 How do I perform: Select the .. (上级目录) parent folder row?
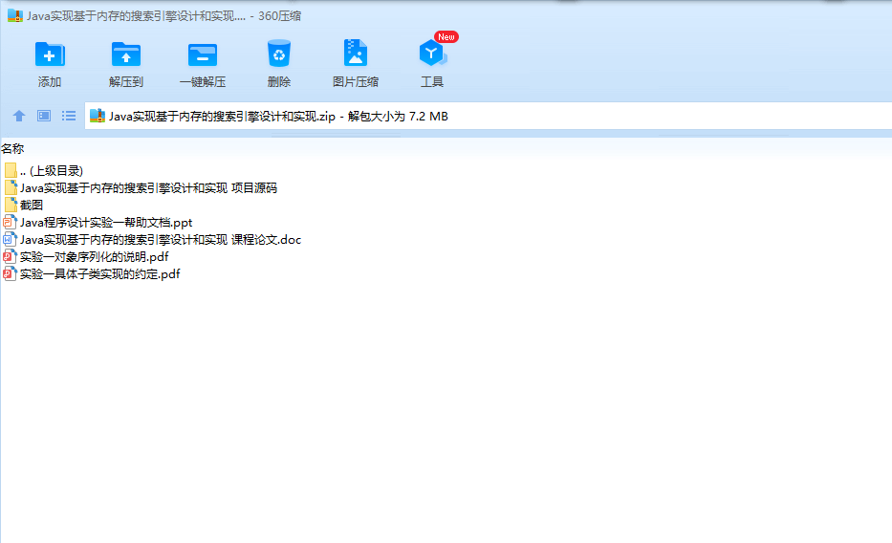(x=43, y=170)
